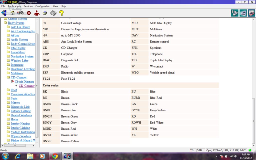Open media player from taskbar

[x=42, y=156]
